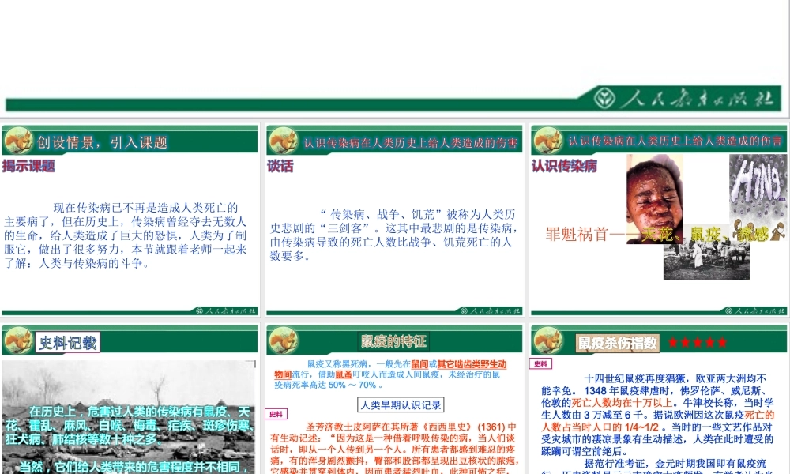Viewport: 790px width, 474px height.
Task: Select the 创设情景，引入课题 slide thumbnail
Action: pyautogui.click(x=130, y=220)
